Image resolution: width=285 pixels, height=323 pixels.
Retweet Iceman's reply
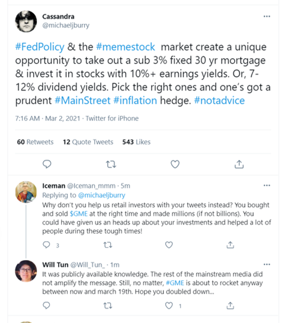tap(108, 245)
